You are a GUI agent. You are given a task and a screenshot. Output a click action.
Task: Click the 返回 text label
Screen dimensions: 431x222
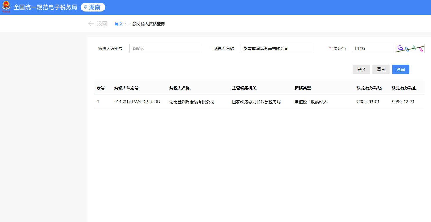pyautogui.click(x=102, y=24)
